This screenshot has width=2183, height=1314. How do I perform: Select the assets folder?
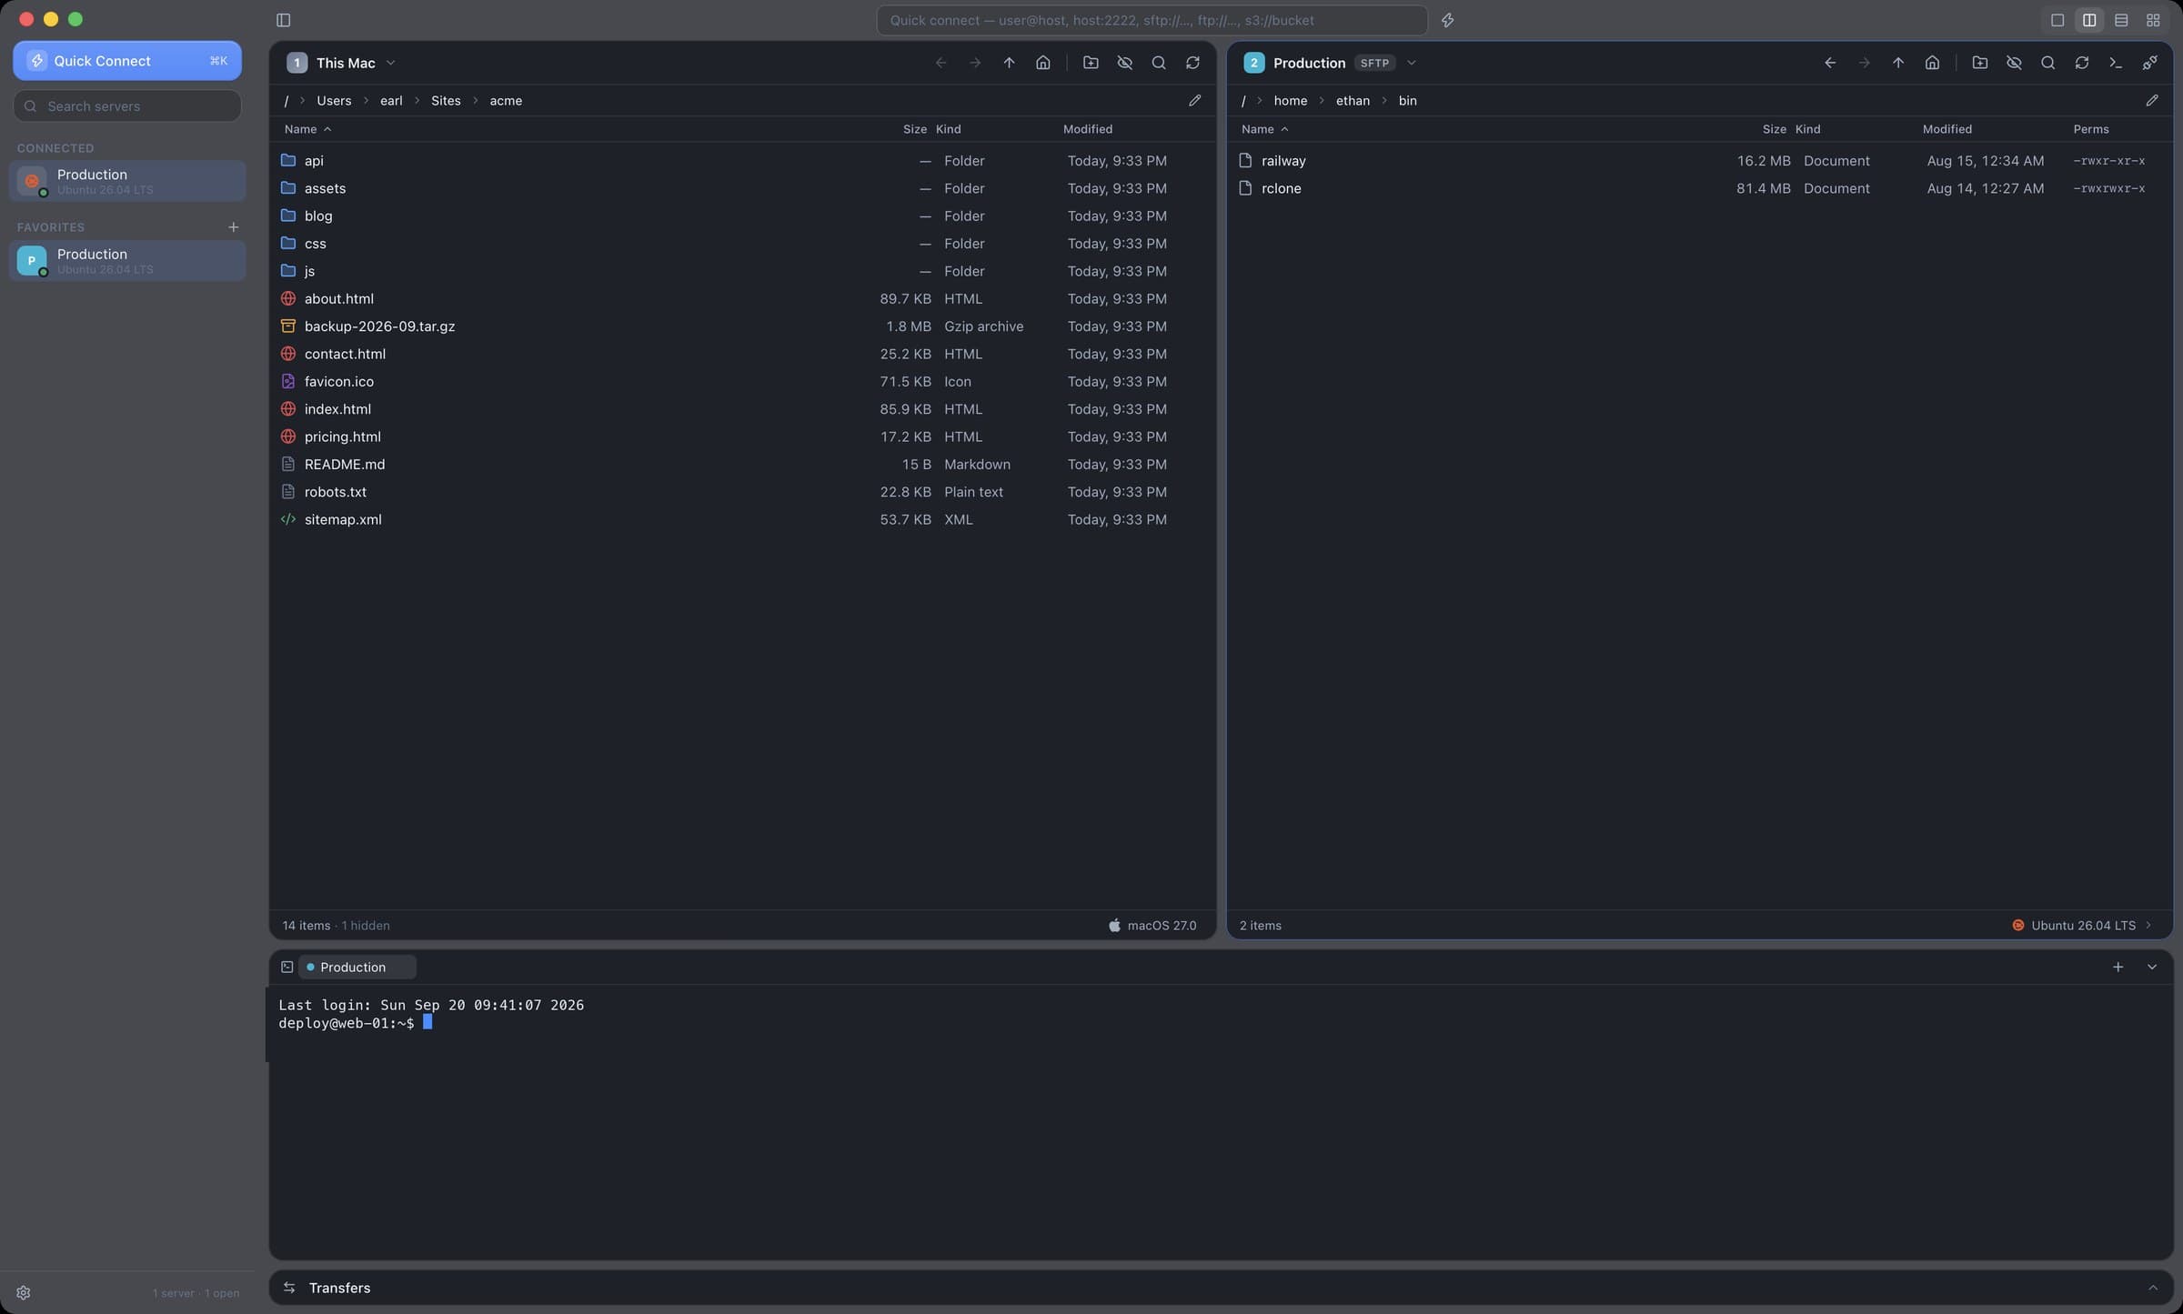[x=742, y=188]
